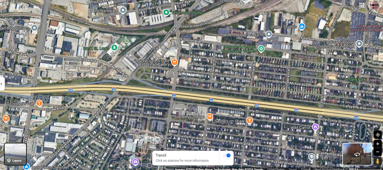Zoom out with the minus button
This screenshot has height=170, width=383.
tap(378, 152)
